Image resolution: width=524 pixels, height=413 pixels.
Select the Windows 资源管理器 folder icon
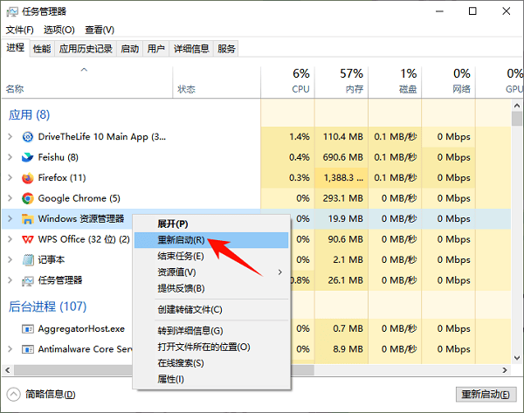click(28, 219)
